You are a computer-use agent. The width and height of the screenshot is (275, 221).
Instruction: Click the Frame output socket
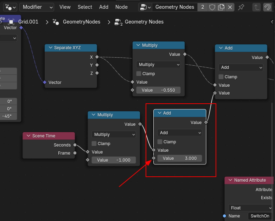[x=75, y=153]
